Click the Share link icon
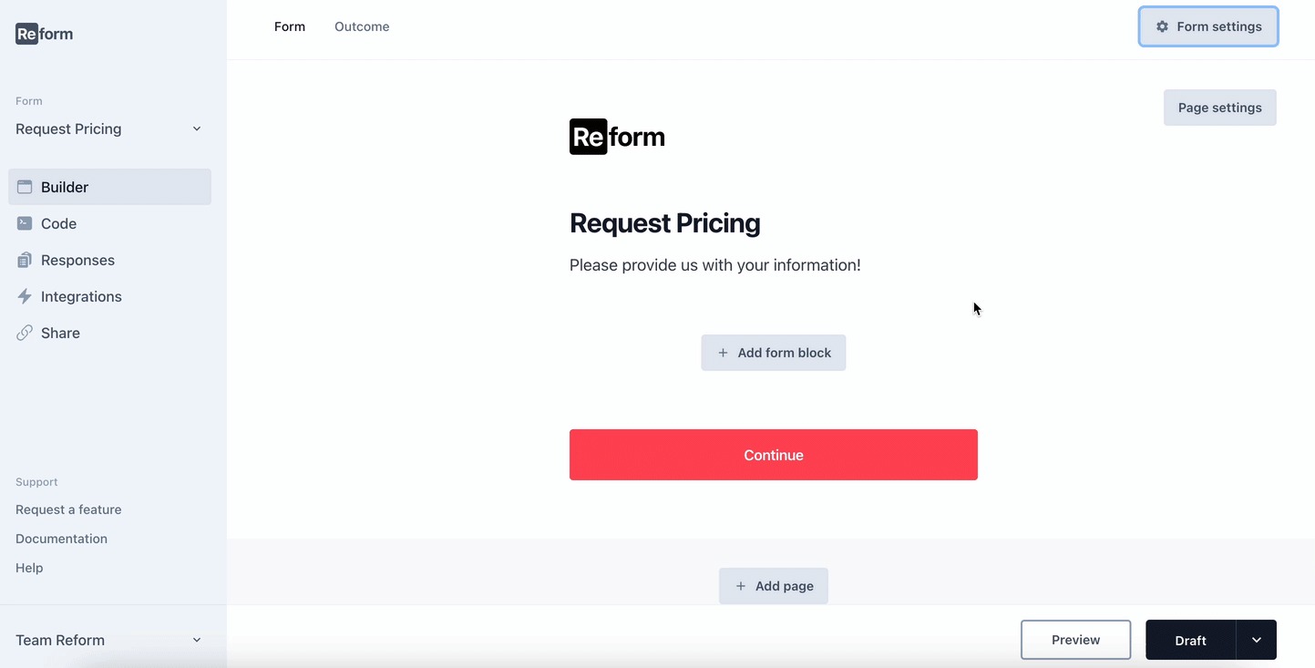 (25, 333)
